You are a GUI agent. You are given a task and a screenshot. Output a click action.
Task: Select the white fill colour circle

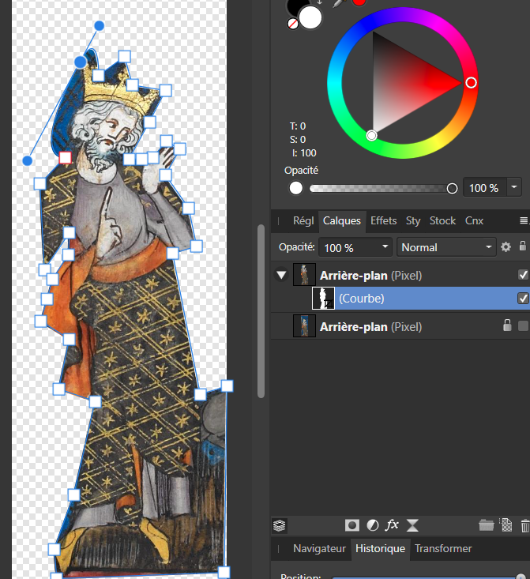[x=310, y=17]
